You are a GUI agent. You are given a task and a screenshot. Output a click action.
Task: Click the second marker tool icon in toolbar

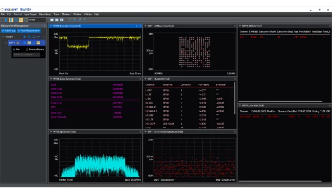[x=75, y=20]
